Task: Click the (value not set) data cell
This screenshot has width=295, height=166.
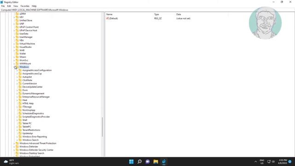Action: (x=183, y=18)
